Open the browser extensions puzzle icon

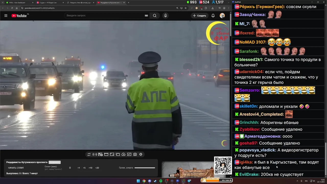(x=206, y=8)
